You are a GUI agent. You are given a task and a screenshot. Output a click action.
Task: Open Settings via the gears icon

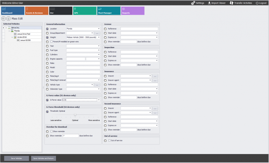(x=193, y=3)
